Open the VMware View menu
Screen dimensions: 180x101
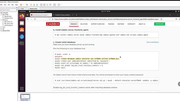5,5
